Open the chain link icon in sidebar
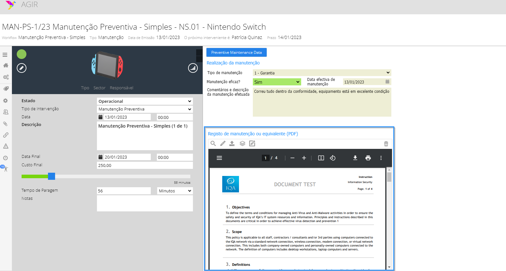This screenshot has height=271, width=506. point(6,135)
